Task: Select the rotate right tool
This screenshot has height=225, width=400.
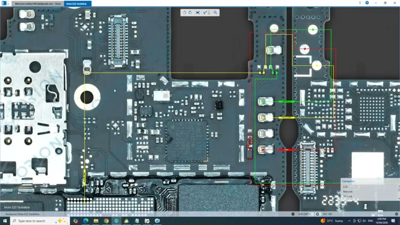Action: coord(190,12)
